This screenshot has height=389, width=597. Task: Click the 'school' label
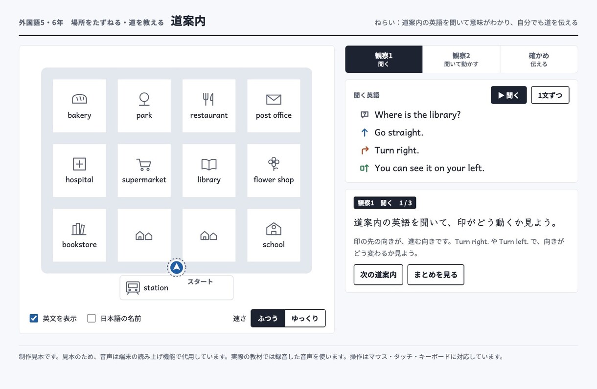(274, 244)
